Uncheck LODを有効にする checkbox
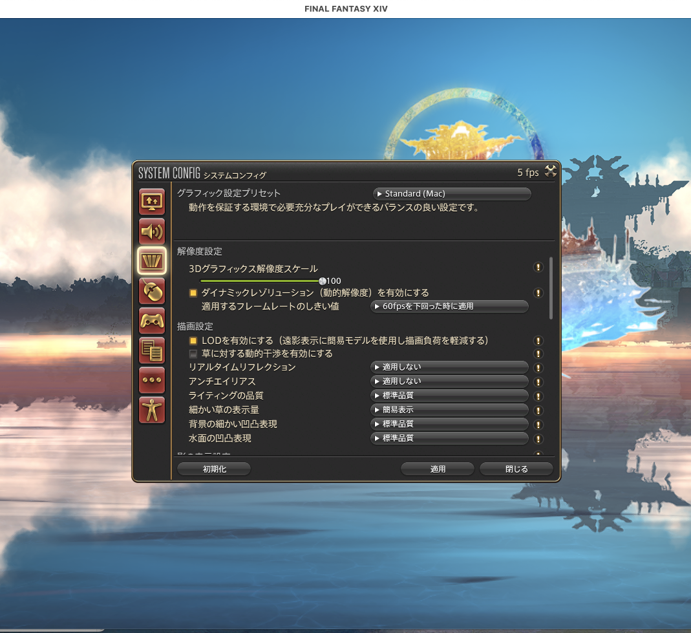691x633 pixels. point(193,341)
